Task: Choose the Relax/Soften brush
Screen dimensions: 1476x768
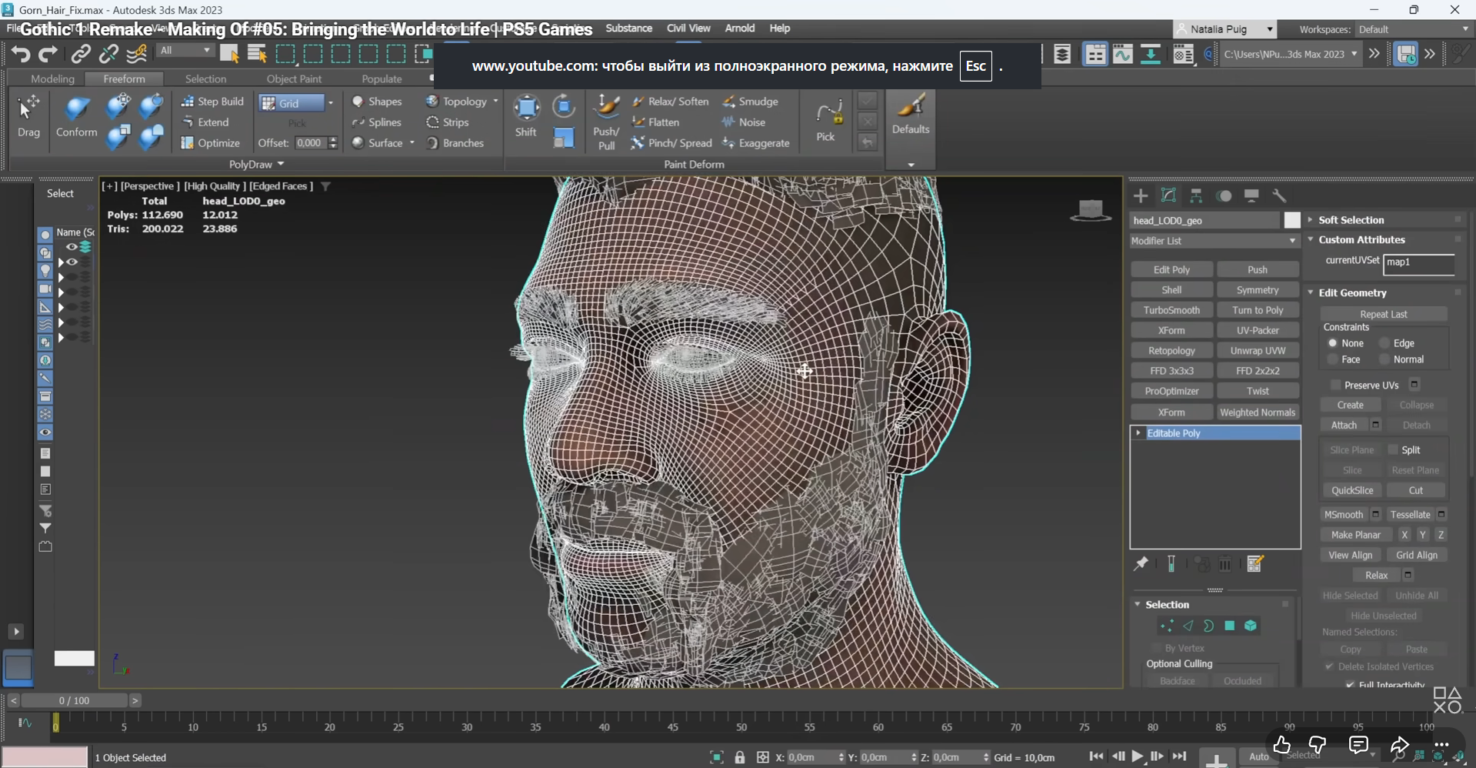Action: click(x=671, y=102)
